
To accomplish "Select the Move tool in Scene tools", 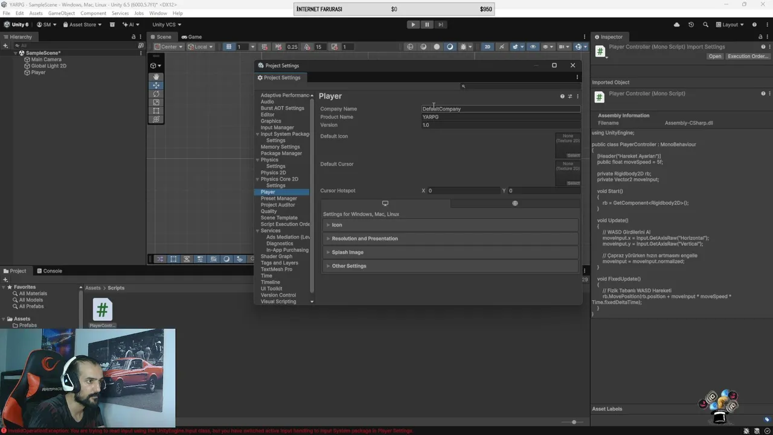I will (156, 85).
